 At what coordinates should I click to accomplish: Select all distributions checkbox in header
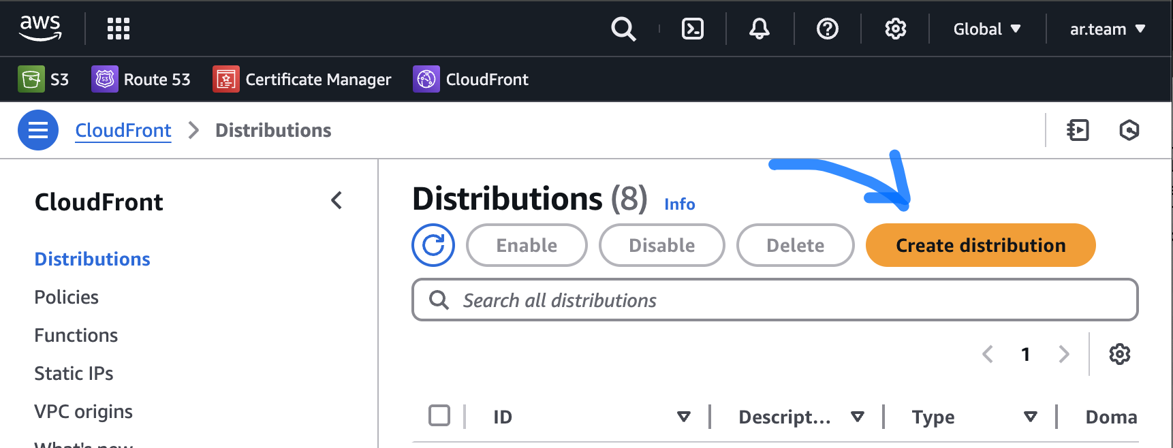click(x=439, y=415)
